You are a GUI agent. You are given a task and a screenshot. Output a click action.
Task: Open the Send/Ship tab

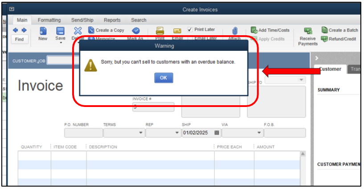pos(82,20)
